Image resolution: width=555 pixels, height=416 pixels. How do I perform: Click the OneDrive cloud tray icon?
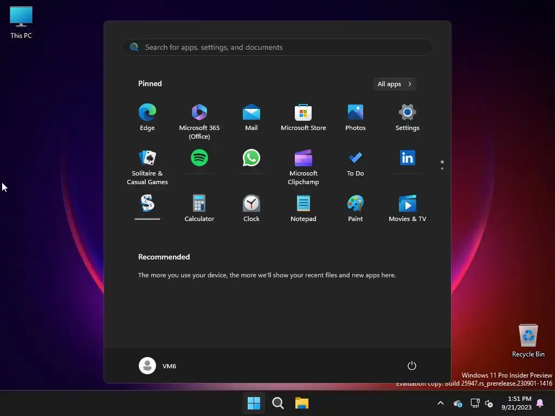(457, 403)
